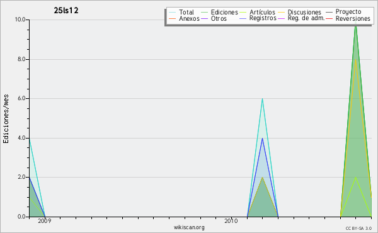Click the y-axis label 4.0

tap(21, 138)
